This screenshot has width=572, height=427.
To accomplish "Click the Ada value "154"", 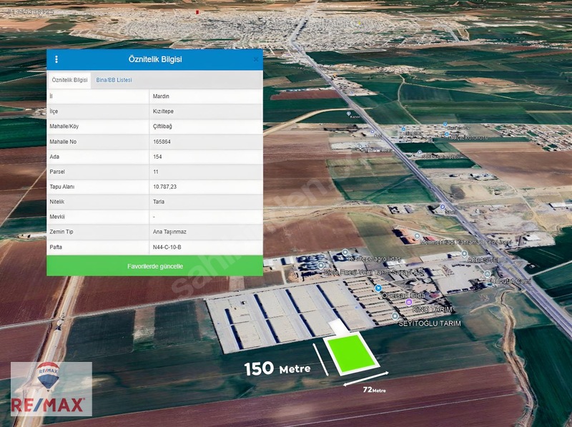I will 157,157.
